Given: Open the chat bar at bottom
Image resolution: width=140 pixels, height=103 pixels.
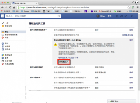Looking at the screenshot, I should [x=122, y=101].
